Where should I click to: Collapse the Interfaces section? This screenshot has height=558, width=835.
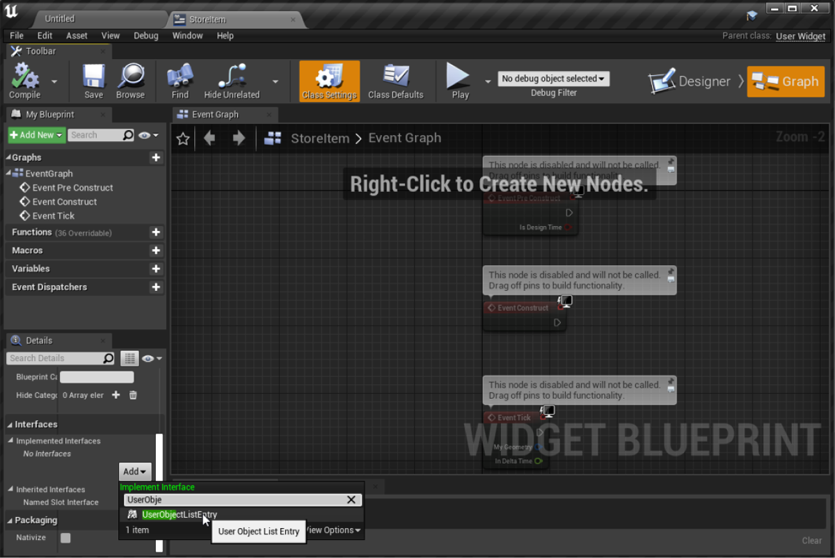[10, 424]
